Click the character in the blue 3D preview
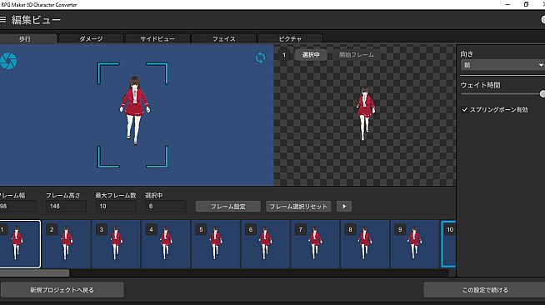 pyautogui.click(x=135, y=111)
